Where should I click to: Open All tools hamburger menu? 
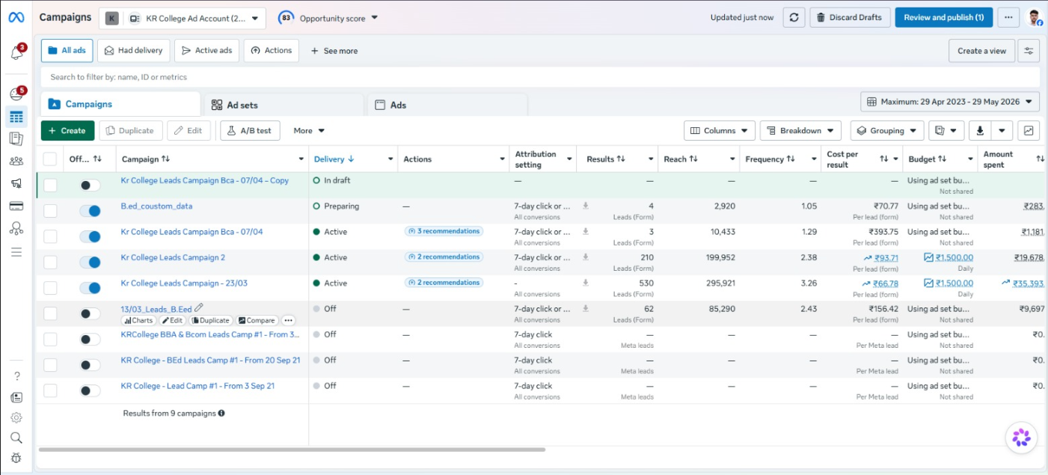click(x=16, y=252)
